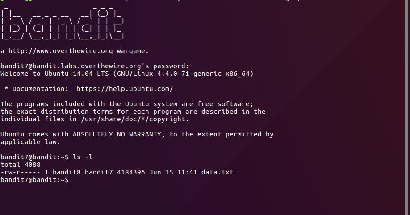
Task: Click the "total 4088" output line
Action: point(21,165)
